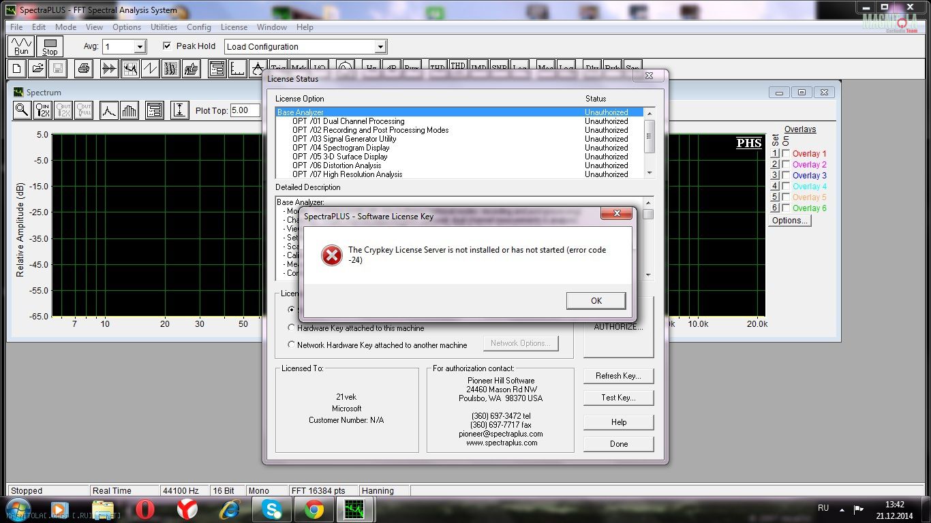Click license list scrollbar up arrow
Image resolution: width=931 pixels, height=523 pixels.
pos(650,112)
